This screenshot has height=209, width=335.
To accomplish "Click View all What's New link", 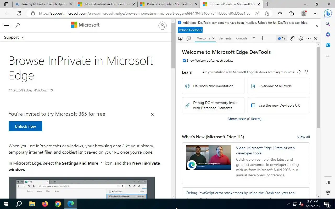I will (303, 137).
